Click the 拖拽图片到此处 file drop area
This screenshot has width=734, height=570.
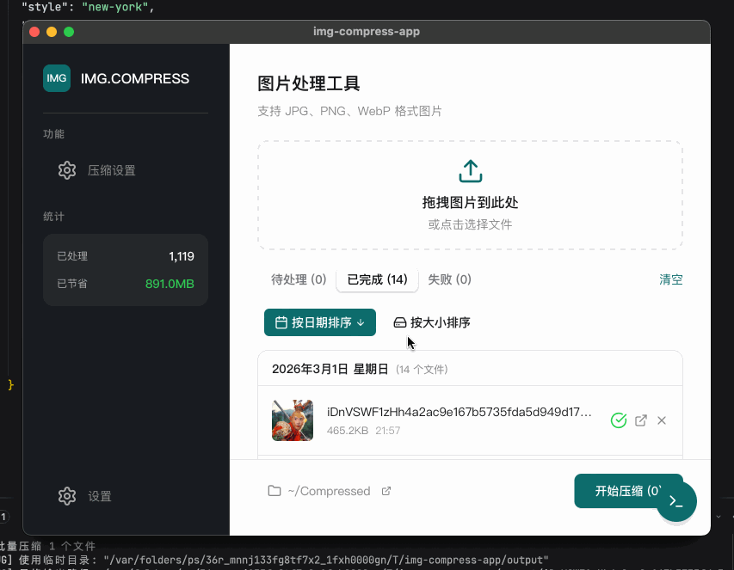[x=470, y=203]
